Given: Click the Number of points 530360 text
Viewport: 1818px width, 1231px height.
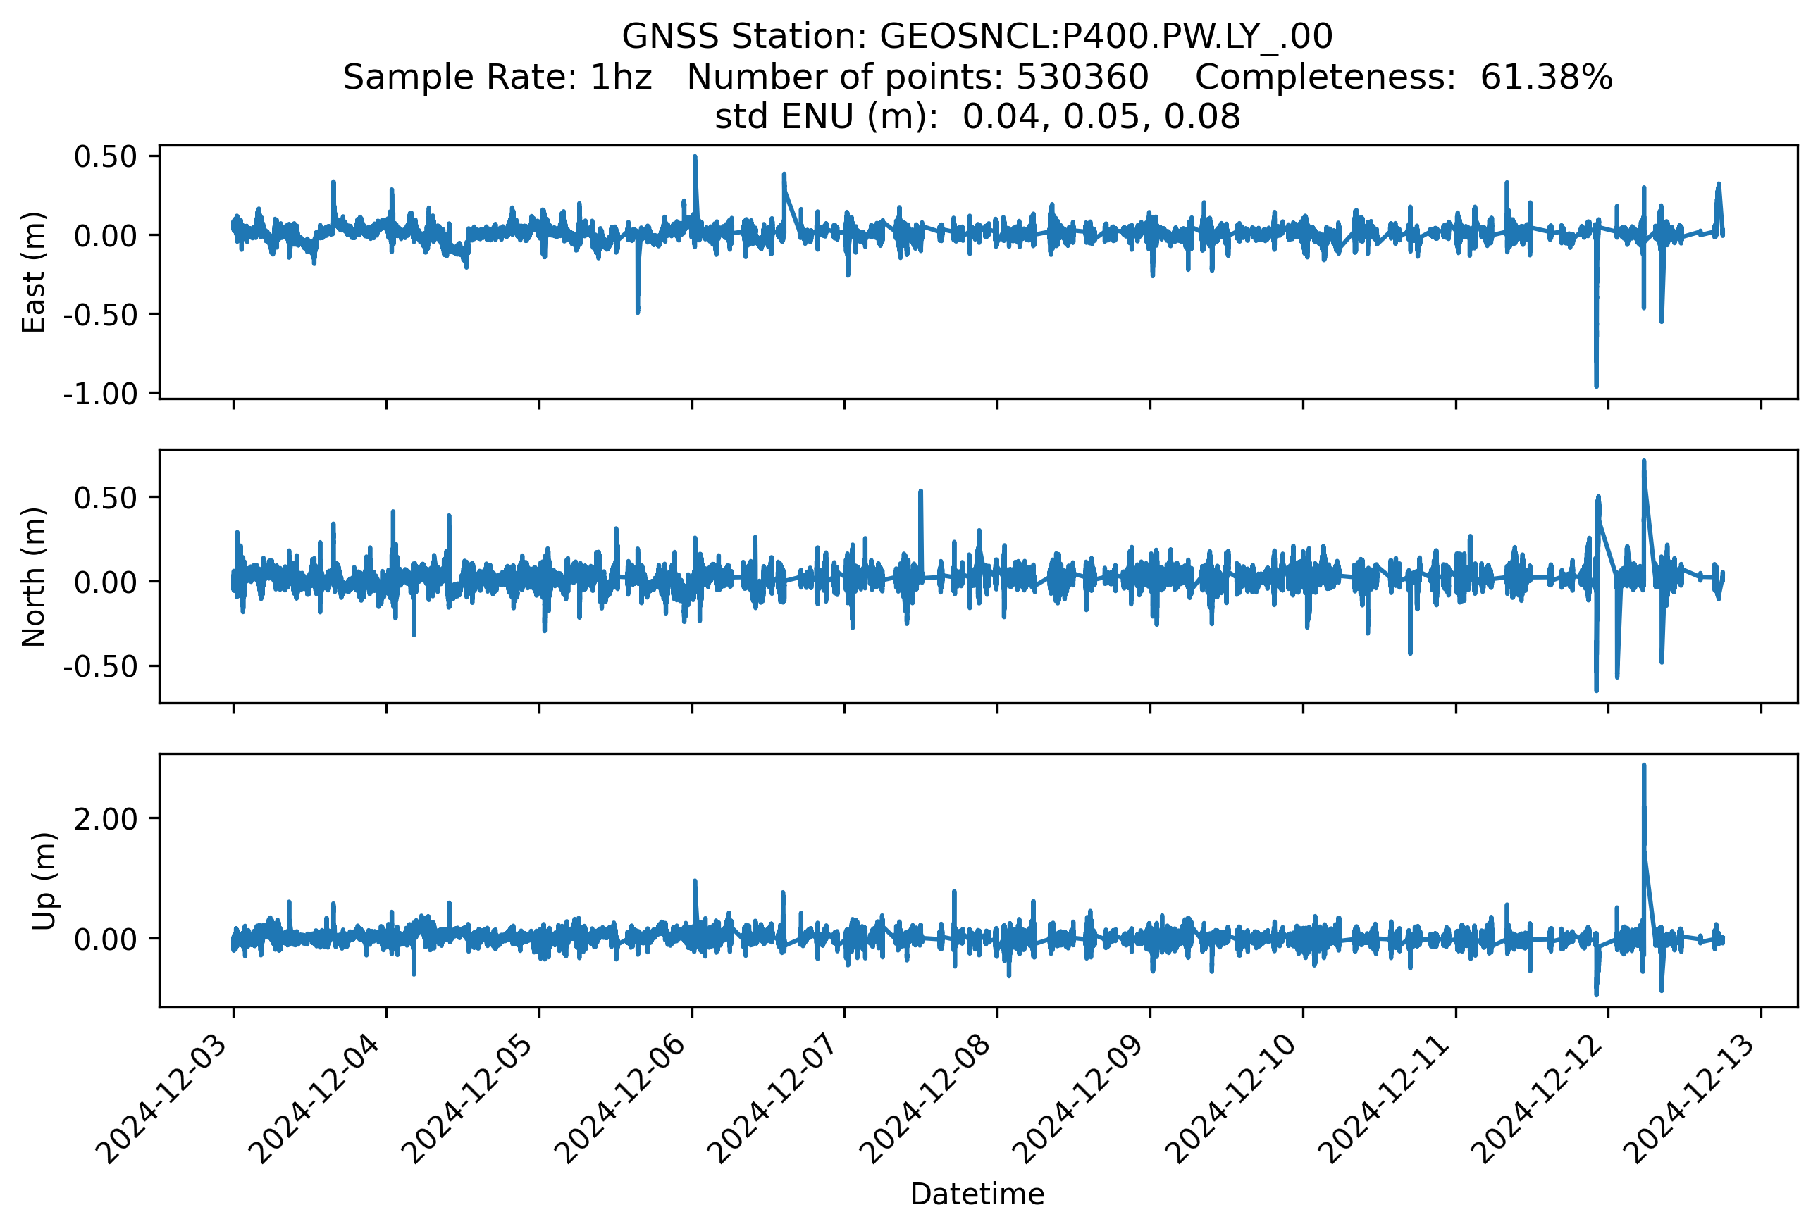Looking at the screenshot, I should (917, 77).
